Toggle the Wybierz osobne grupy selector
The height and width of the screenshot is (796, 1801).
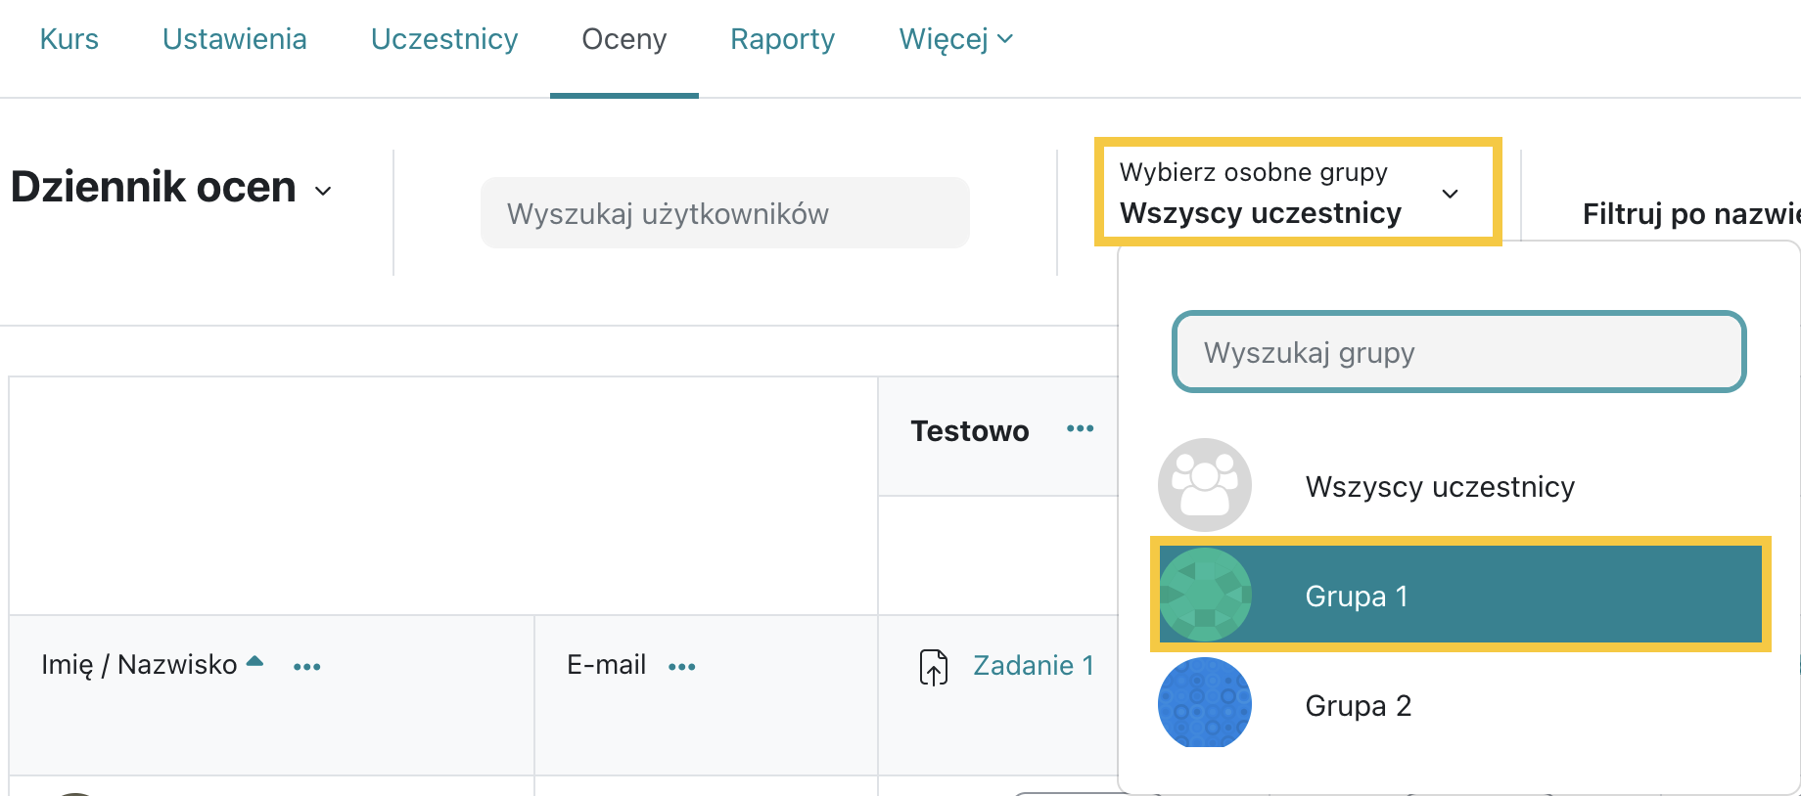coord(1298,192)
